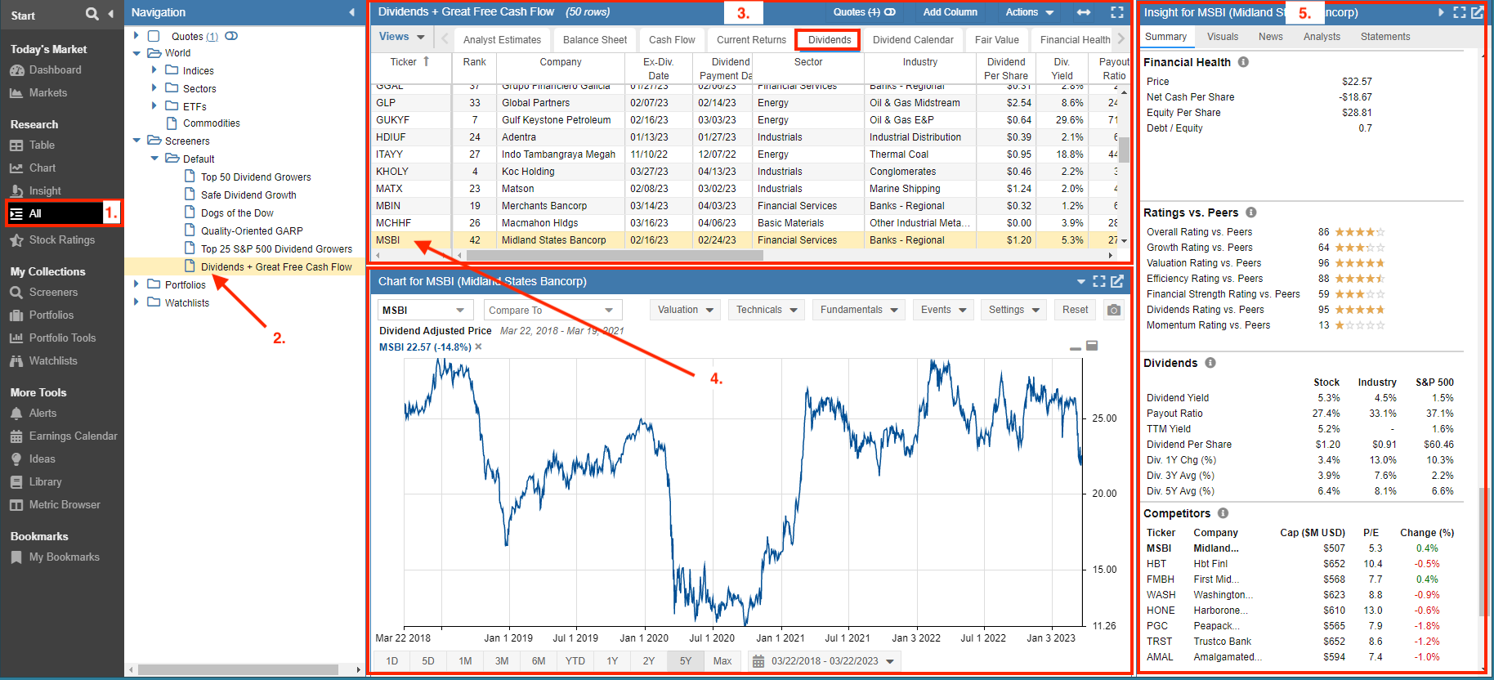Open the Fundamentals chart dropdown
Screen dimensions: 1494x680
pyautogui.click(x=859, y=310)
